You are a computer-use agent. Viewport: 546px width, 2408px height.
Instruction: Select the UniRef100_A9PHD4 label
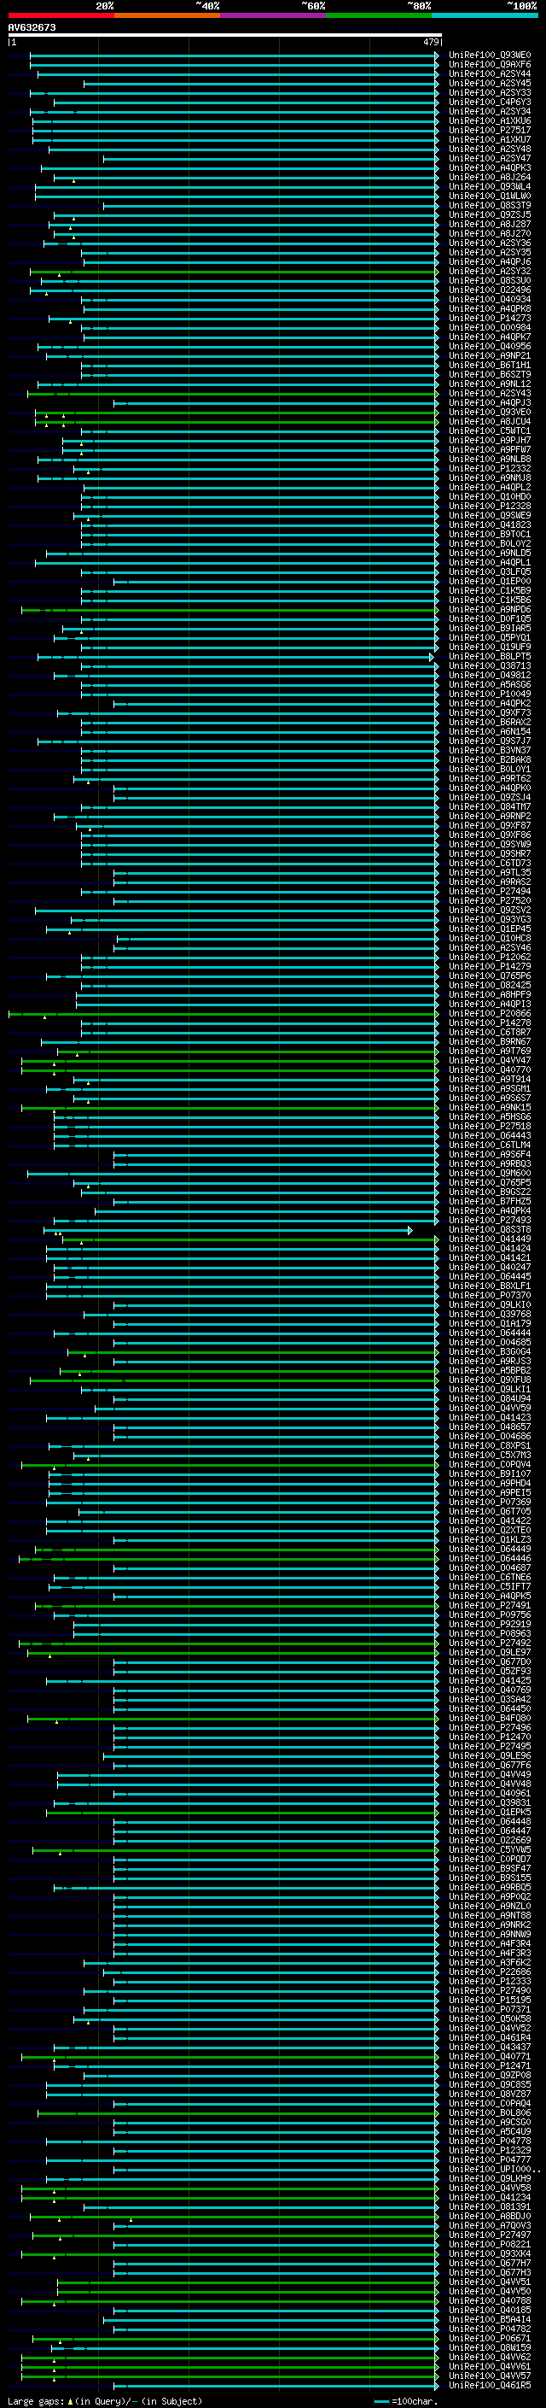tap(490, 1484)
